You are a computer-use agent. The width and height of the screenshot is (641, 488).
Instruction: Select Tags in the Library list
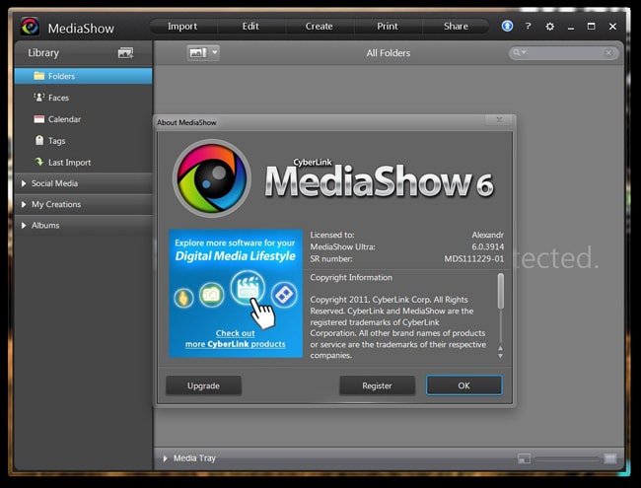83,141
